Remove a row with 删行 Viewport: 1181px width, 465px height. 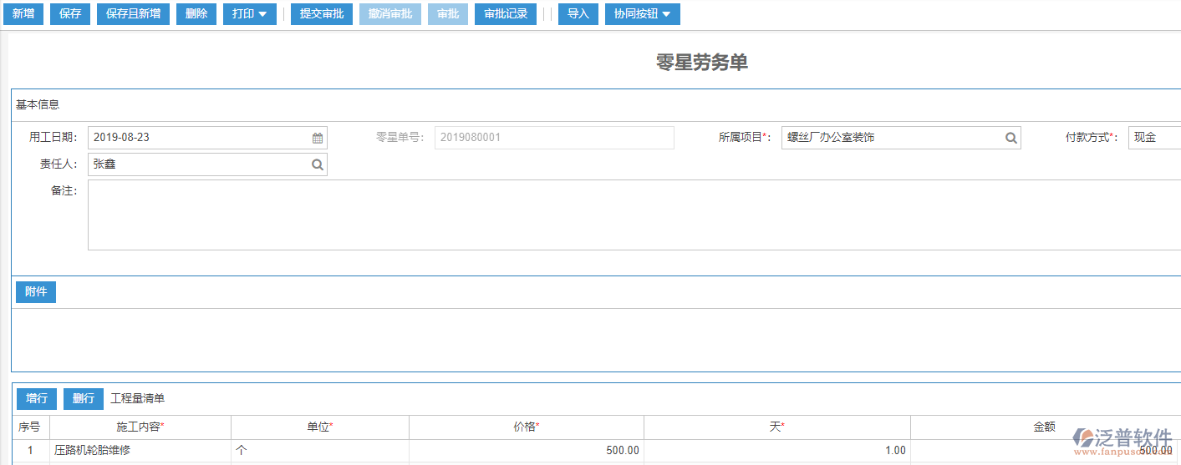click(83, 398)
